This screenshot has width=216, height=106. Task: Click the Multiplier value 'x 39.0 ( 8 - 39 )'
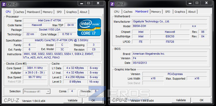point(35,72)
